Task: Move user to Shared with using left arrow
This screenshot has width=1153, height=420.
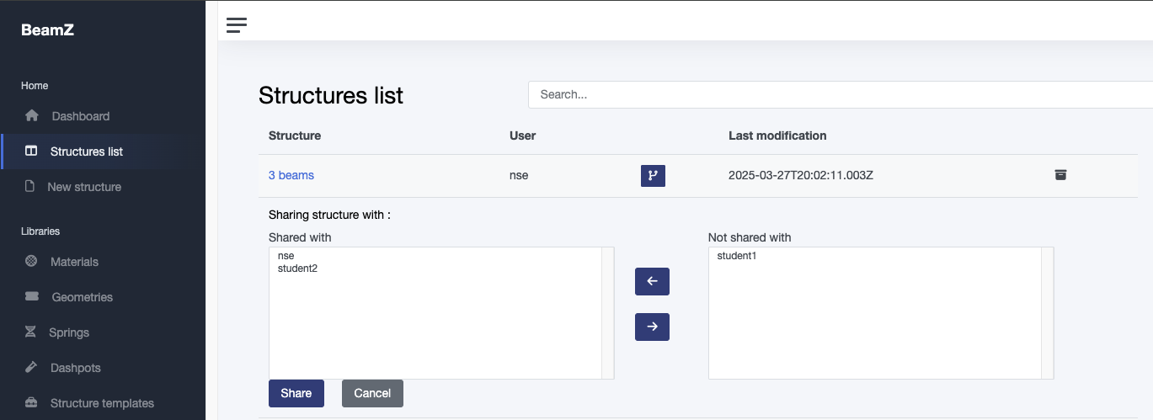Action: pyautogui.click(x=652, y=281)
